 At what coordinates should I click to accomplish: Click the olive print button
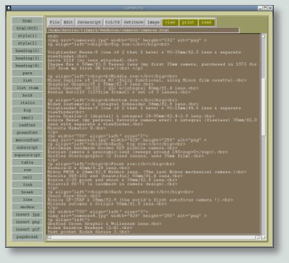(188, 22)
